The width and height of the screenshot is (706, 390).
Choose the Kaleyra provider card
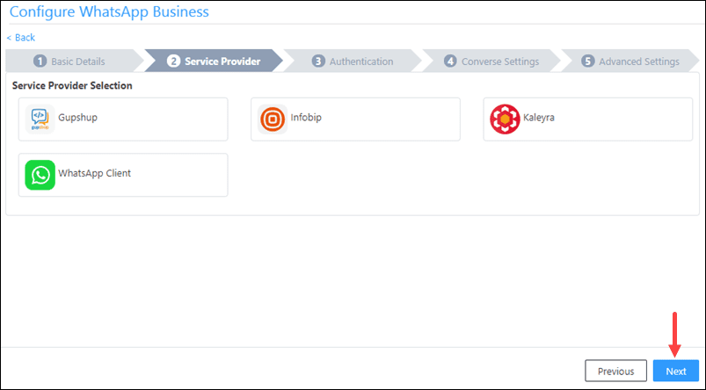click(587, 119)
